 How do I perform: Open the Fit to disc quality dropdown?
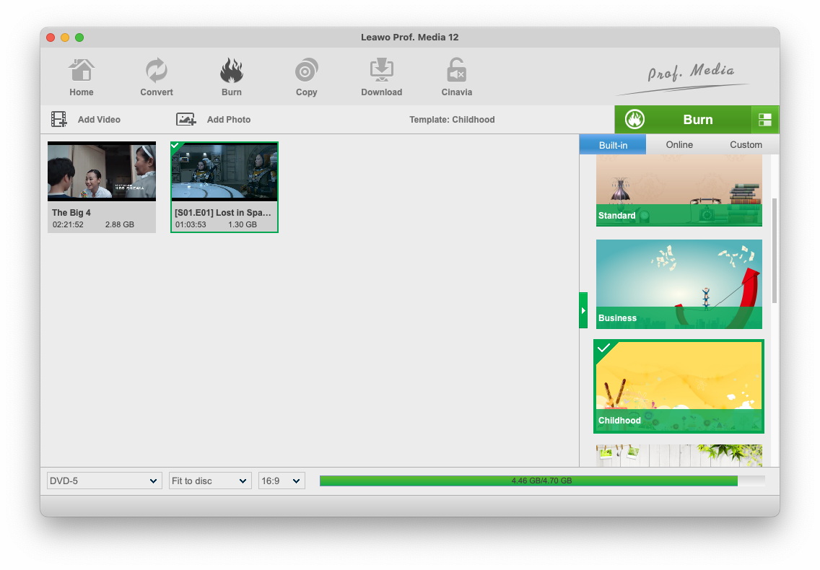pos(210,481)
